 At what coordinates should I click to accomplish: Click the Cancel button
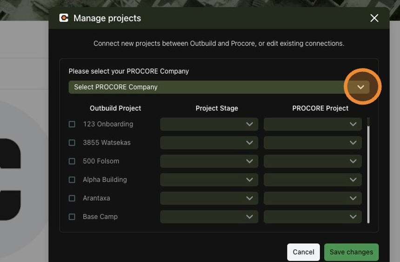pyautogui.click(x=303, y=252)
